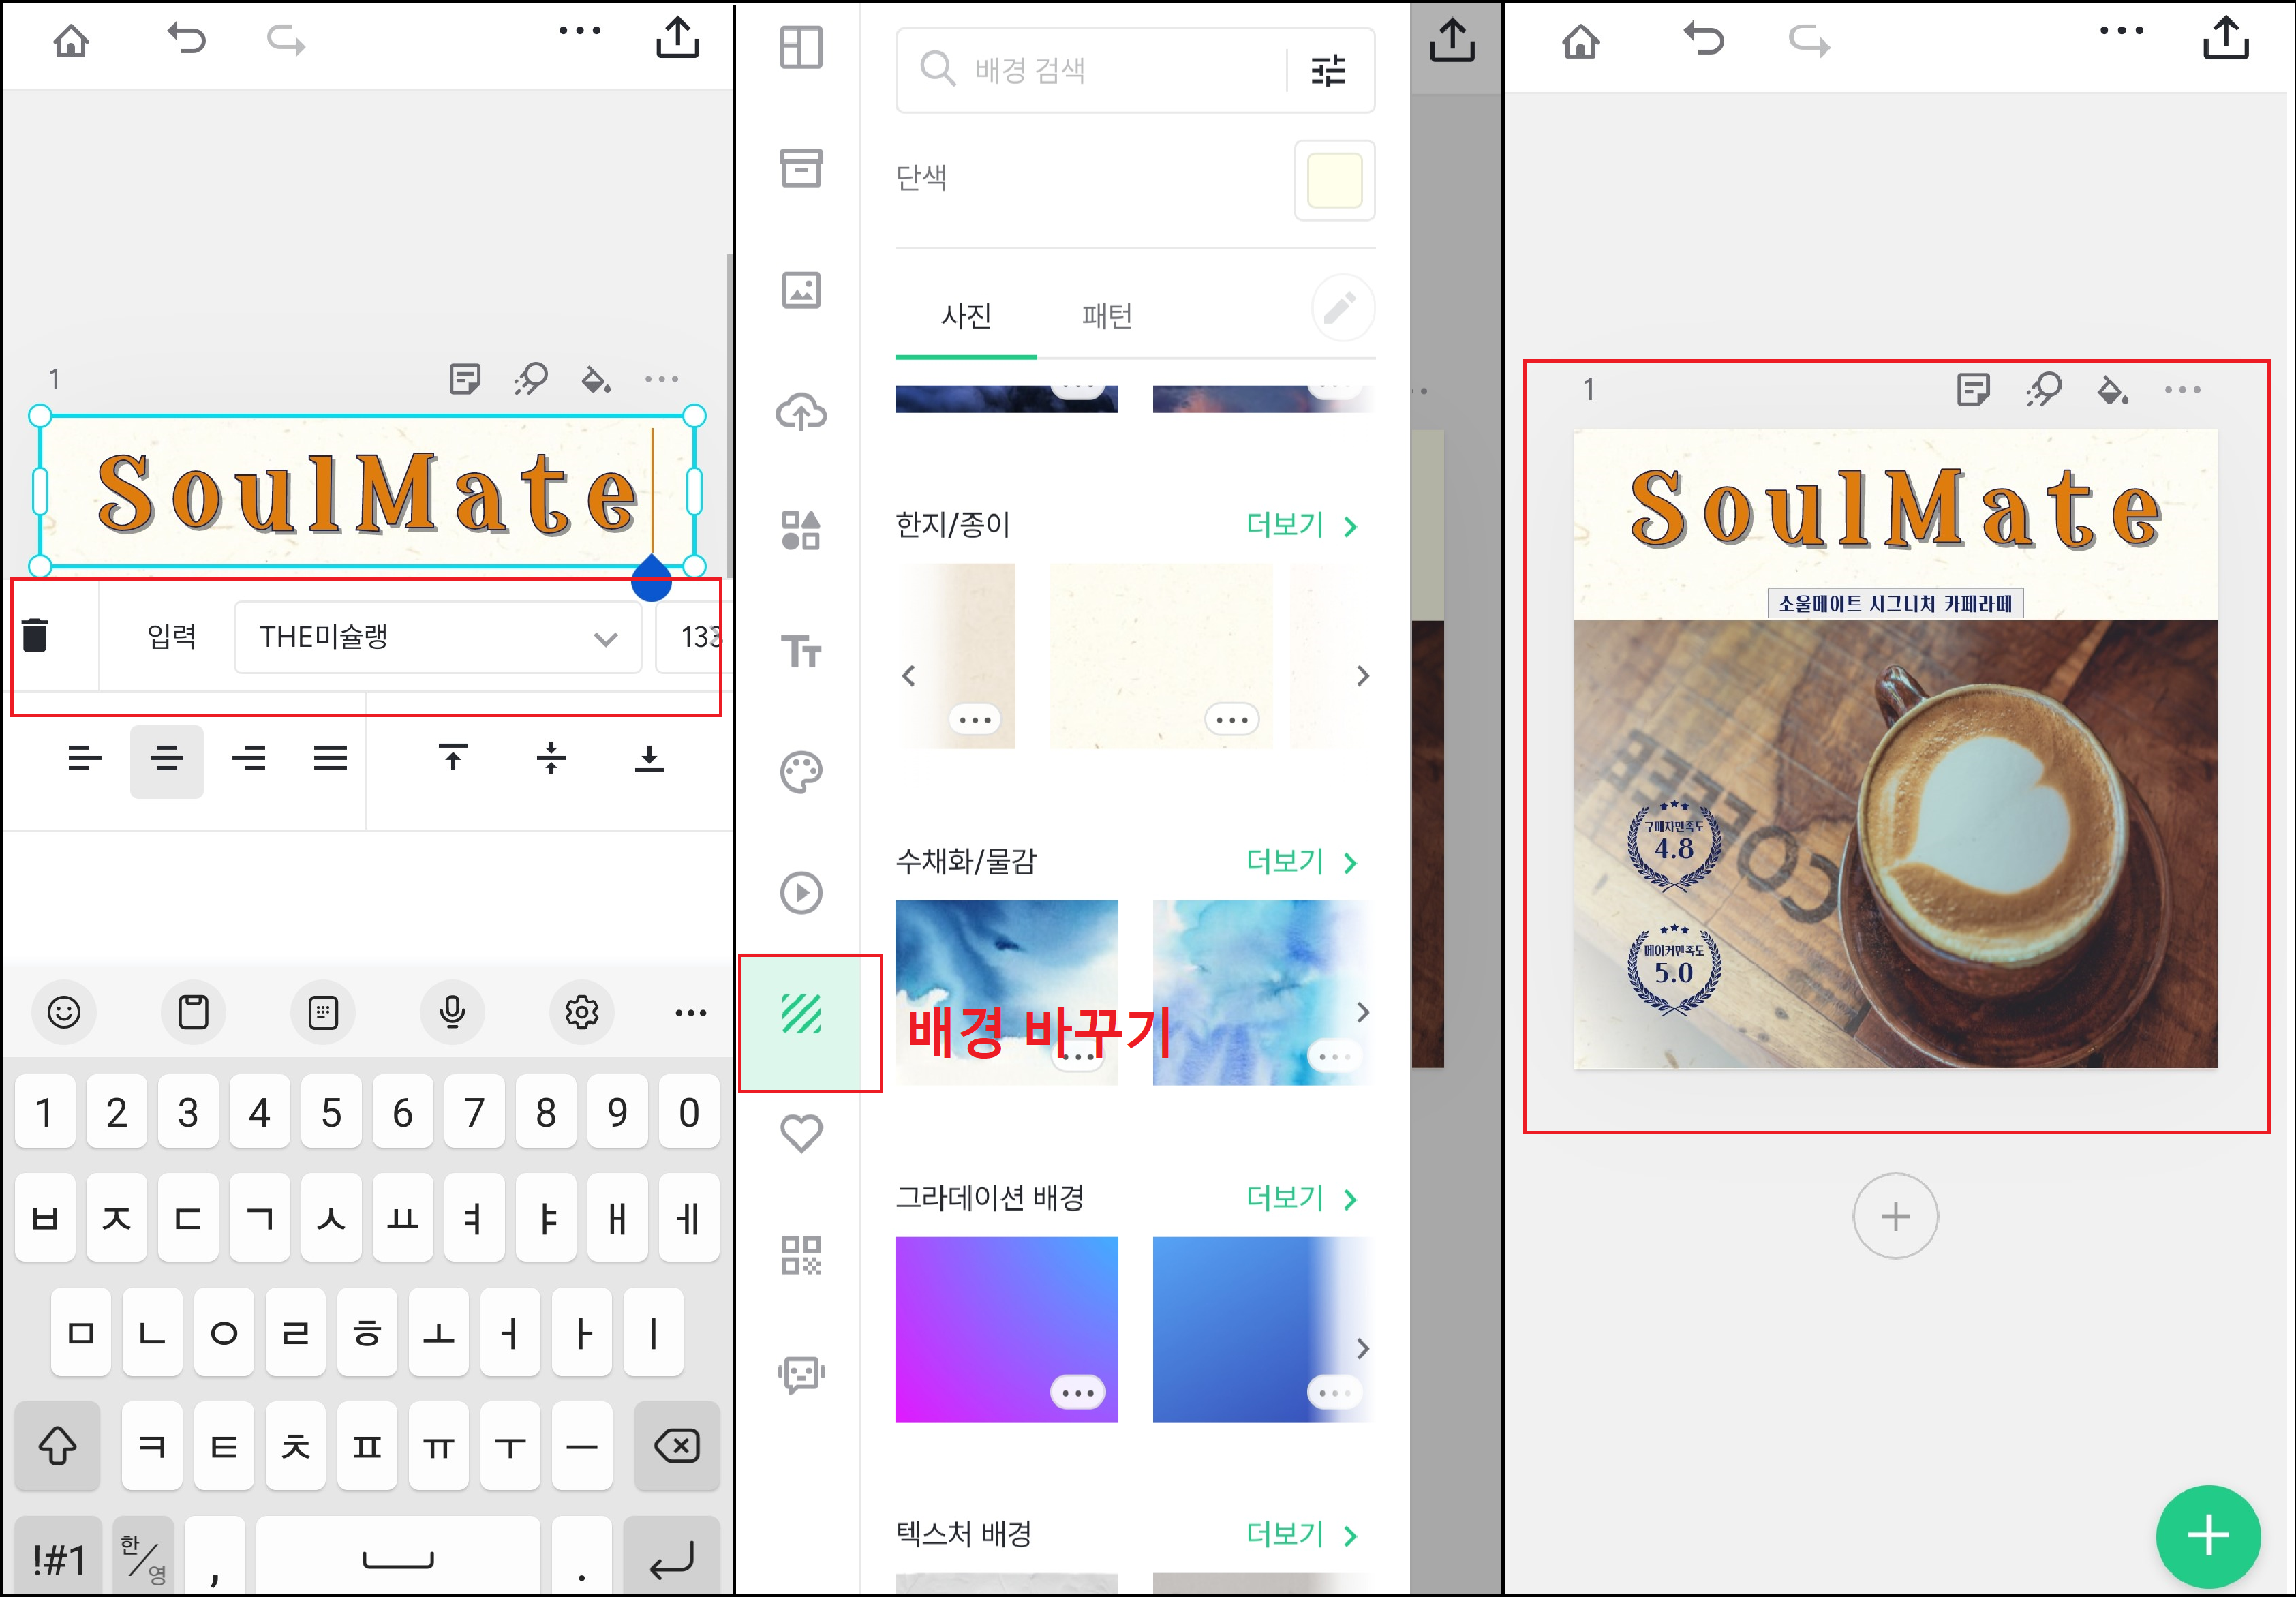Open the video play sidebar icon
2296x1597 pixels.
801,893
